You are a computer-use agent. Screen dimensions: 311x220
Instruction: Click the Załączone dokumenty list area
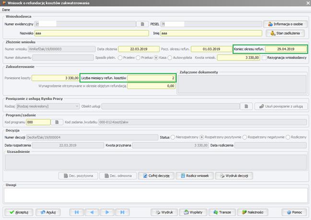242,84
